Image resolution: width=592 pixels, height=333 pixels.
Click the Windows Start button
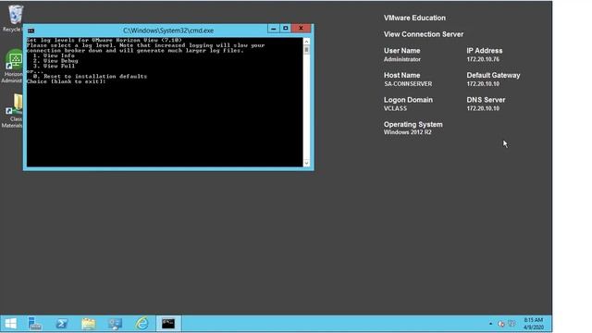11,324
